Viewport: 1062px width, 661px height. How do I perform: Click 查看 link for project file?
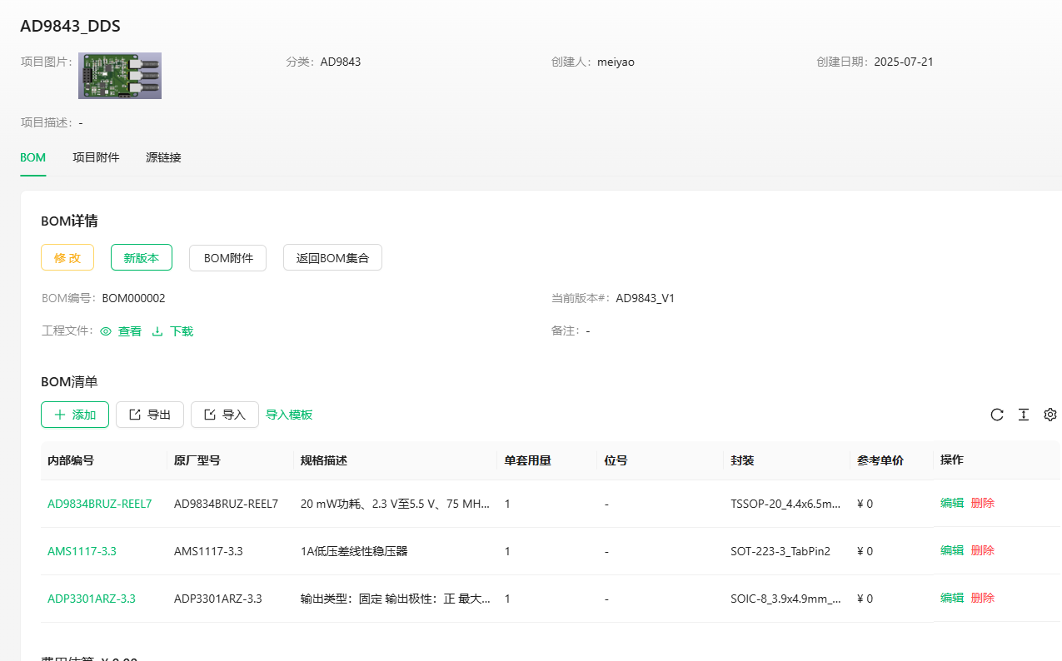click(x=130, y=331)
